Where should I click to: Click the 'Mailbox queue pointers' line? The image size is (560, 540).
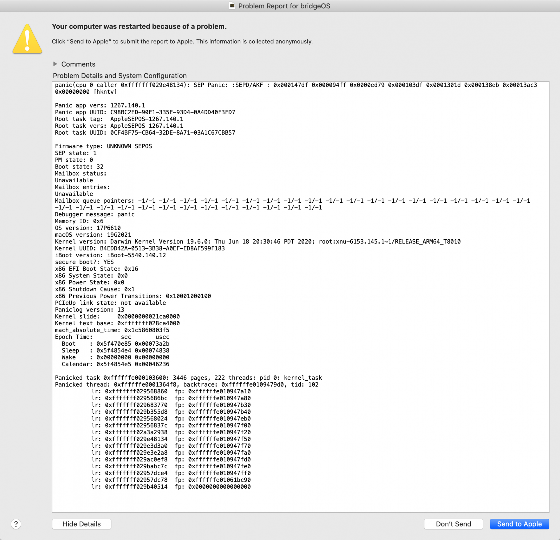coord(293,201)
